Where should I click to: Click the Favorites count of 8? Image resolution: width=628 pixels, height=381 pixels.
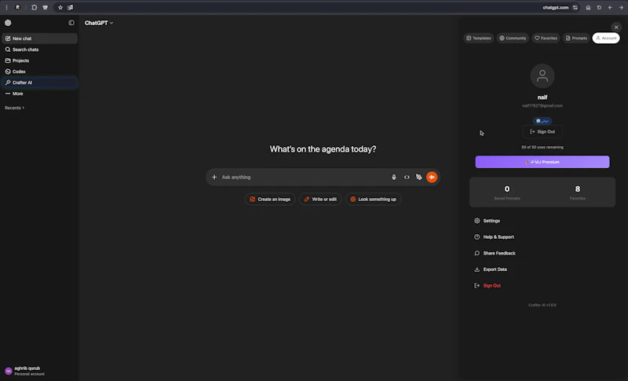(x=578, y=192)
